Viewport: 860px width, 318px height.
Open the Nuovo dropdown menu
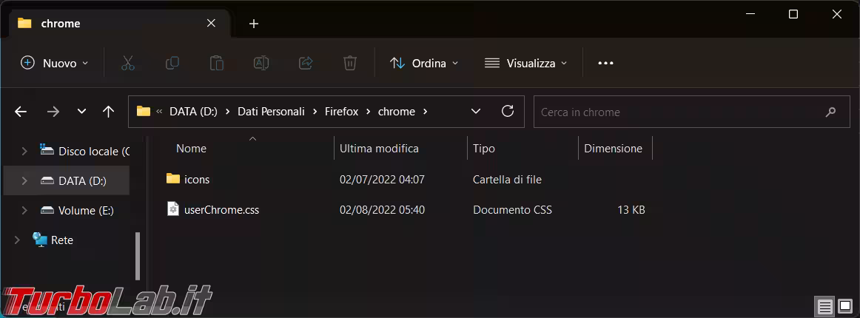[55, 64]
